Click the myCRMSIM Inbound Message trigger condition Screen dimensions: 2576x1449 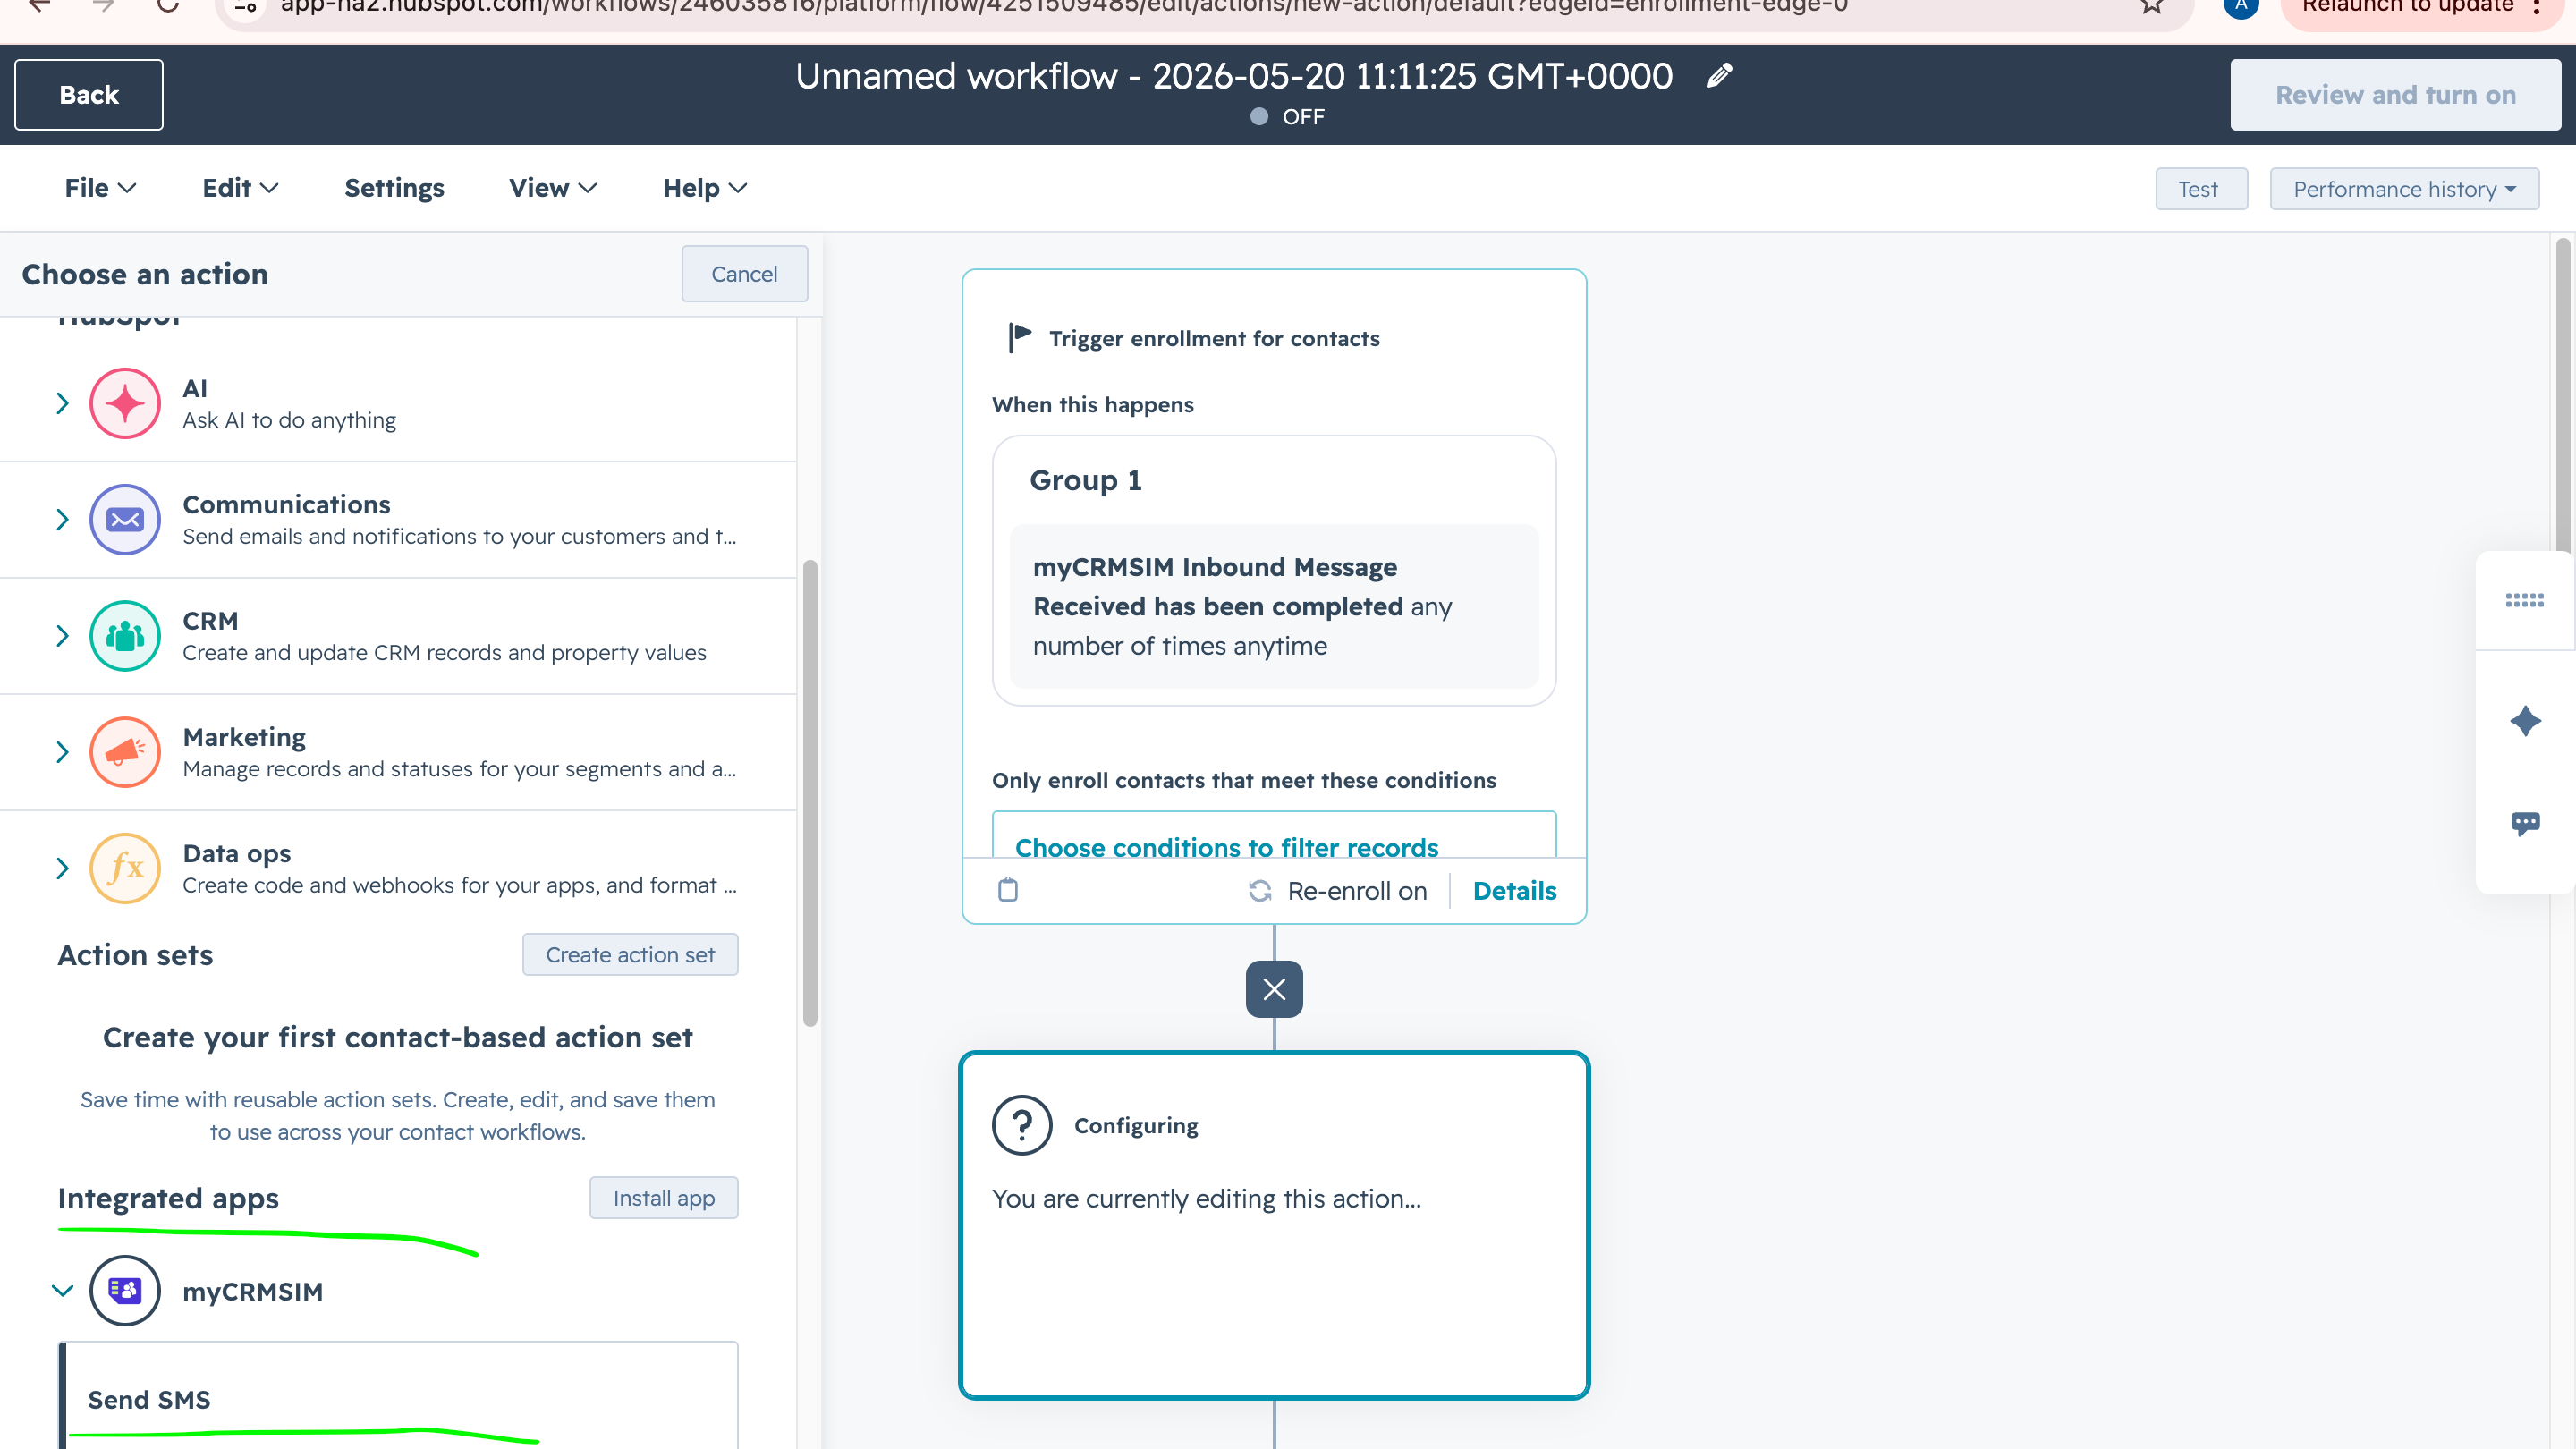tap(1274, 606)
